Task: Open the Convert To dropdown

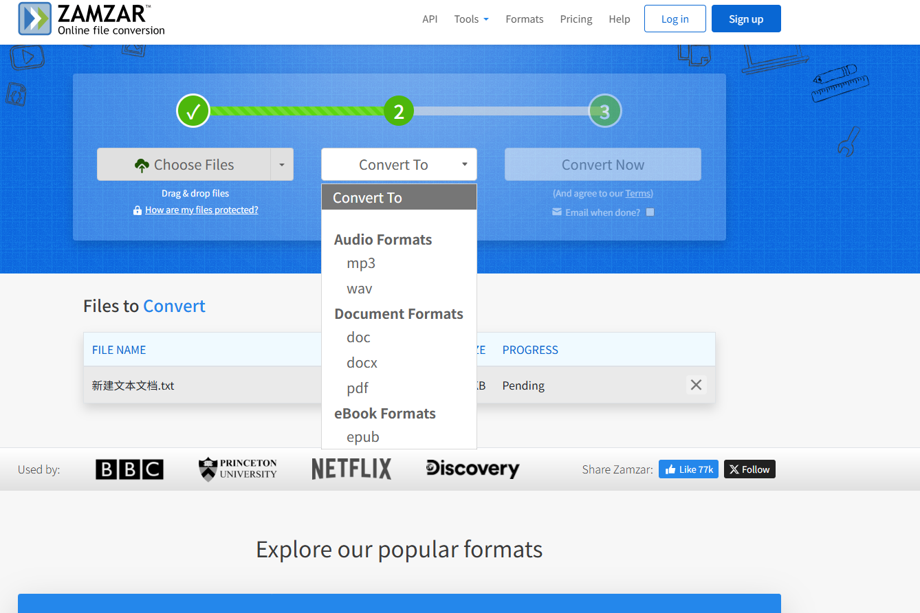Action: (399, 164)
